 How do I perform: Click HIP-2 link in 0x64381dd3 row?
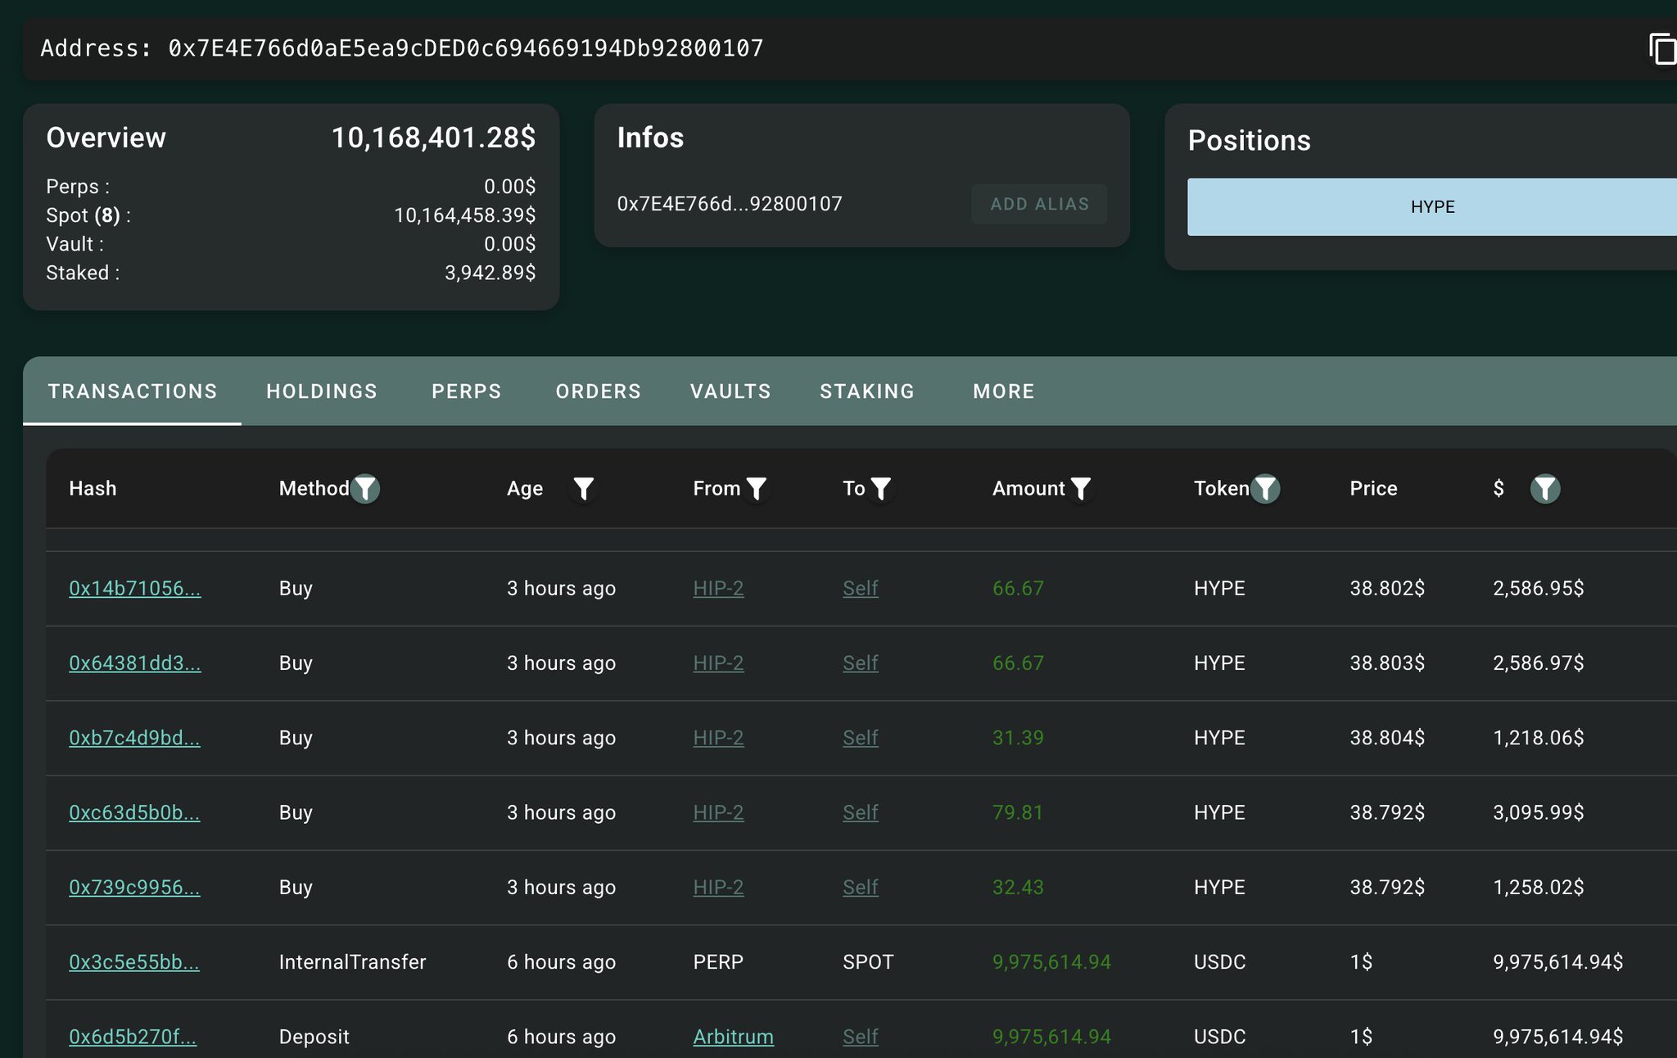718,662
